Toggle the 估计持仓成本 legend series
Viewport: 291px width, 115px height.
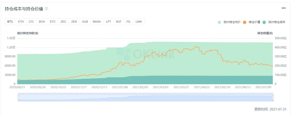click(x=274, y=22)
